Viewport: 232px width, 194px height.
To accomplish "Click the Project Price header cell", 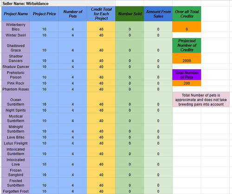I will (x=44, y=14).
